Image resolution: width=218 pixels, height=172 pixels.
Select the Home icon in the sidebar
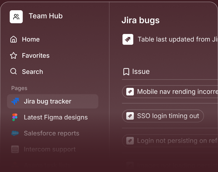point(13,39)
